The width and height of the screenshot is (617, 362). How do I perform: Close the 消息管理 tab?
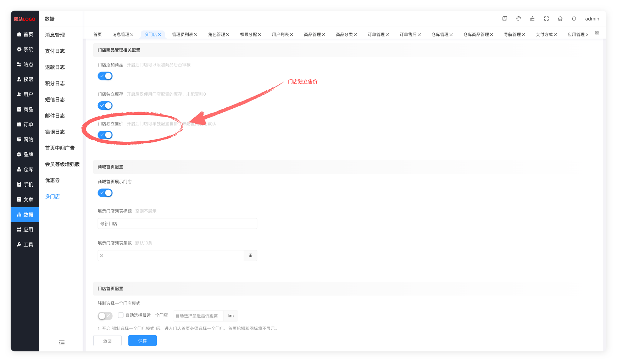[x=132, y=35]
